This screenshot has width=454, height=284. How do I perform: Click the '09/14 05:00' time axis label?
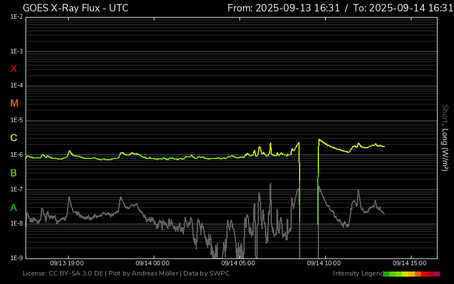click(x=238, y=263)
